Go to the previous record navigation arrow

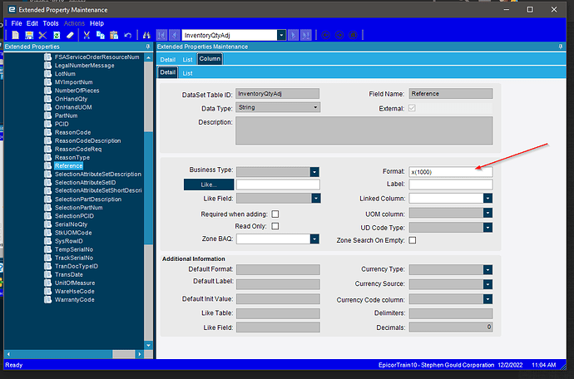point(174,35)
